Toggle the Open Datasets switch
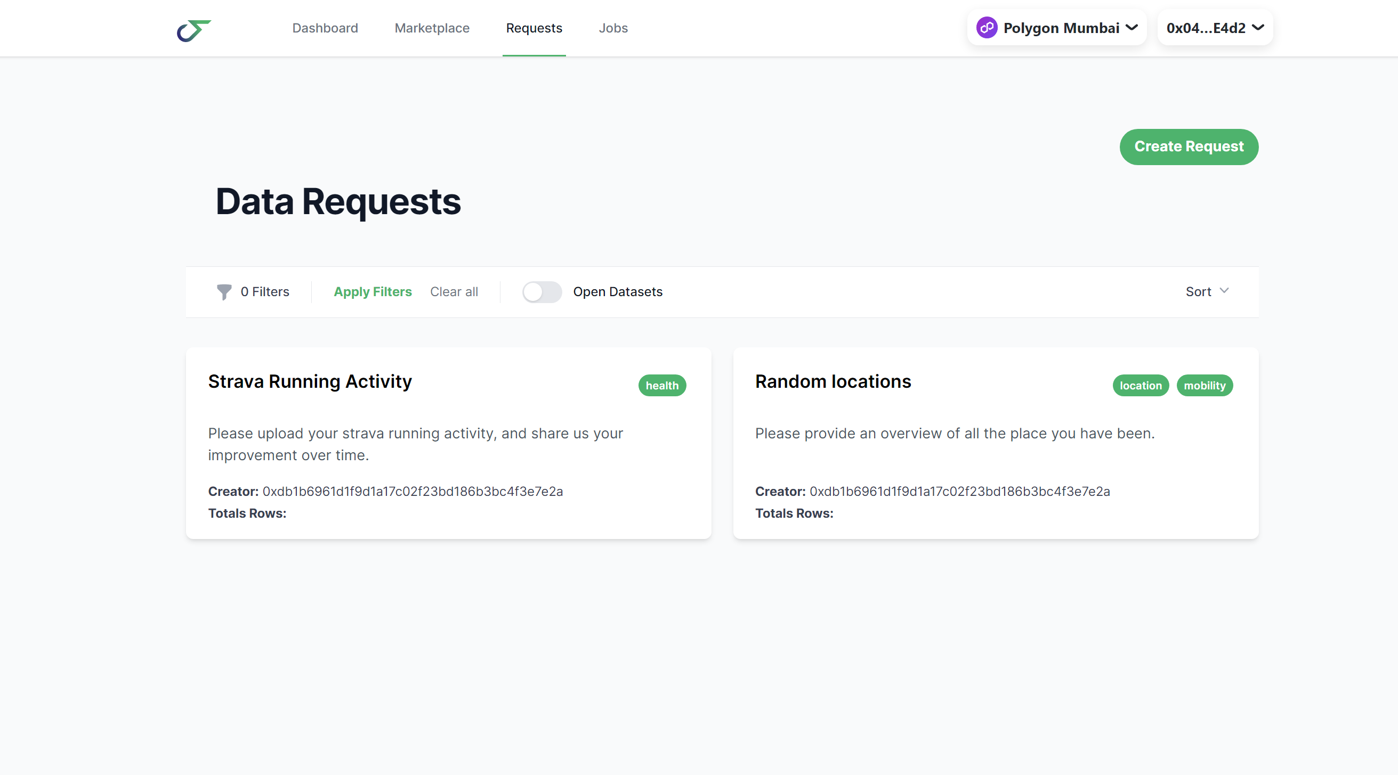 [x=542, y=292]
